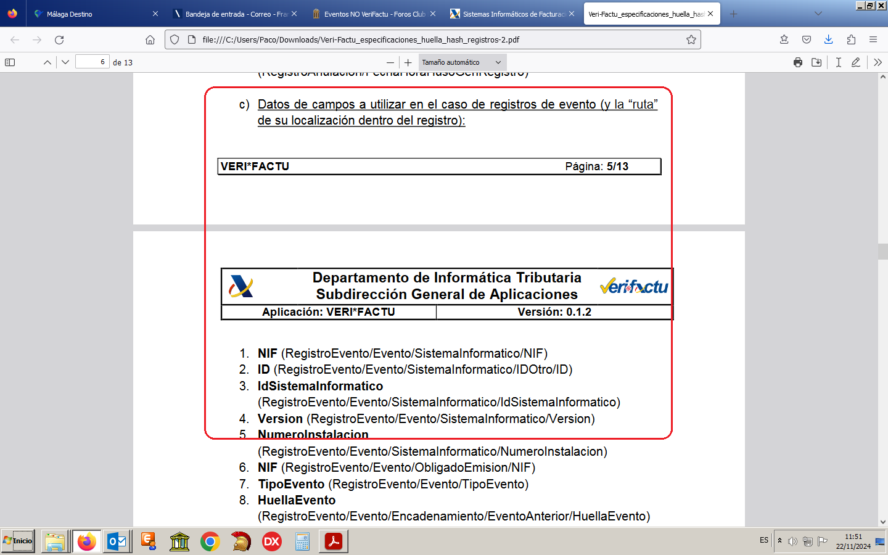
Task: Click the 'HuellaEvento' list item heading
Action: coord(297,500)
